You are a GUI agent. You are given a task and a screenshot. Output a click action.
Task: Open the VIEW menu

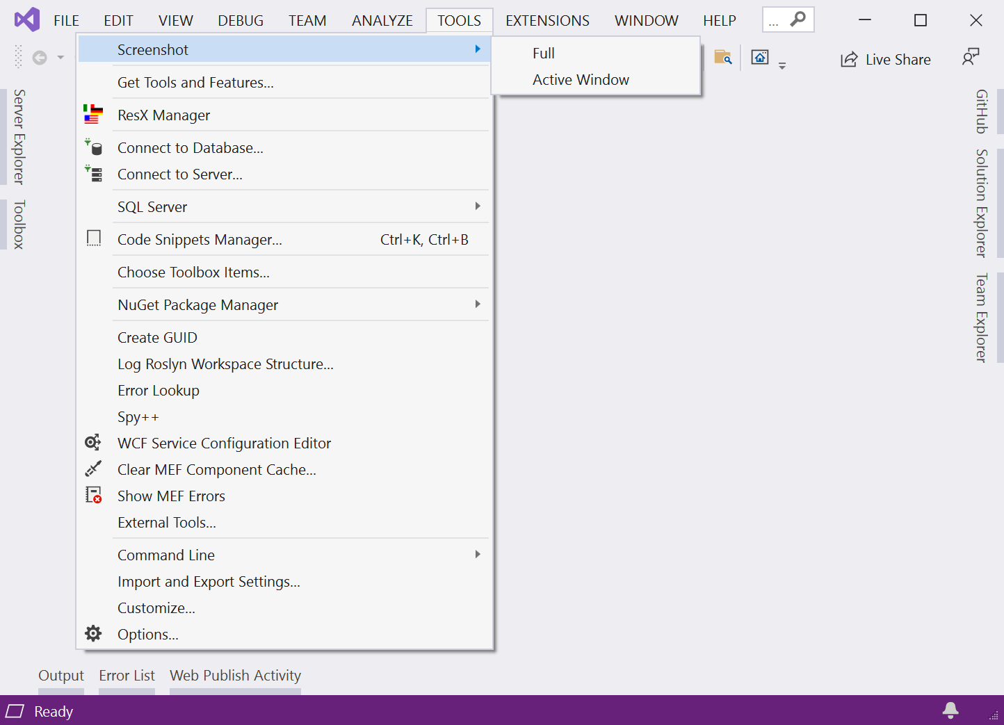coord(175,21)
